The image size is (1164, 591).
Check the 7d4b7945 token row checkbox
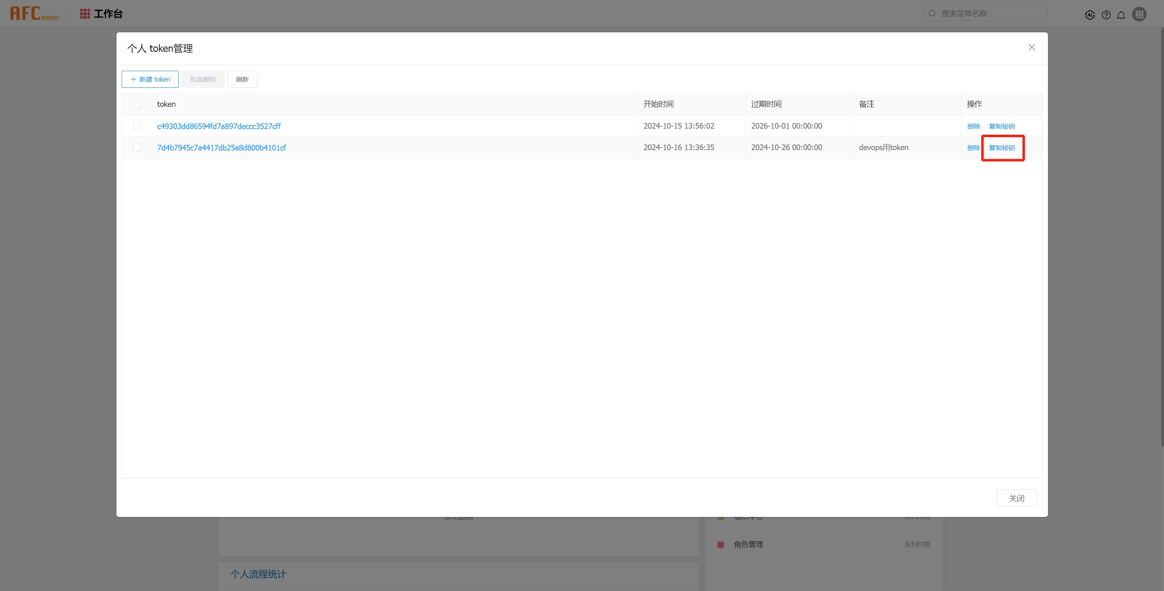coord(137,147)
